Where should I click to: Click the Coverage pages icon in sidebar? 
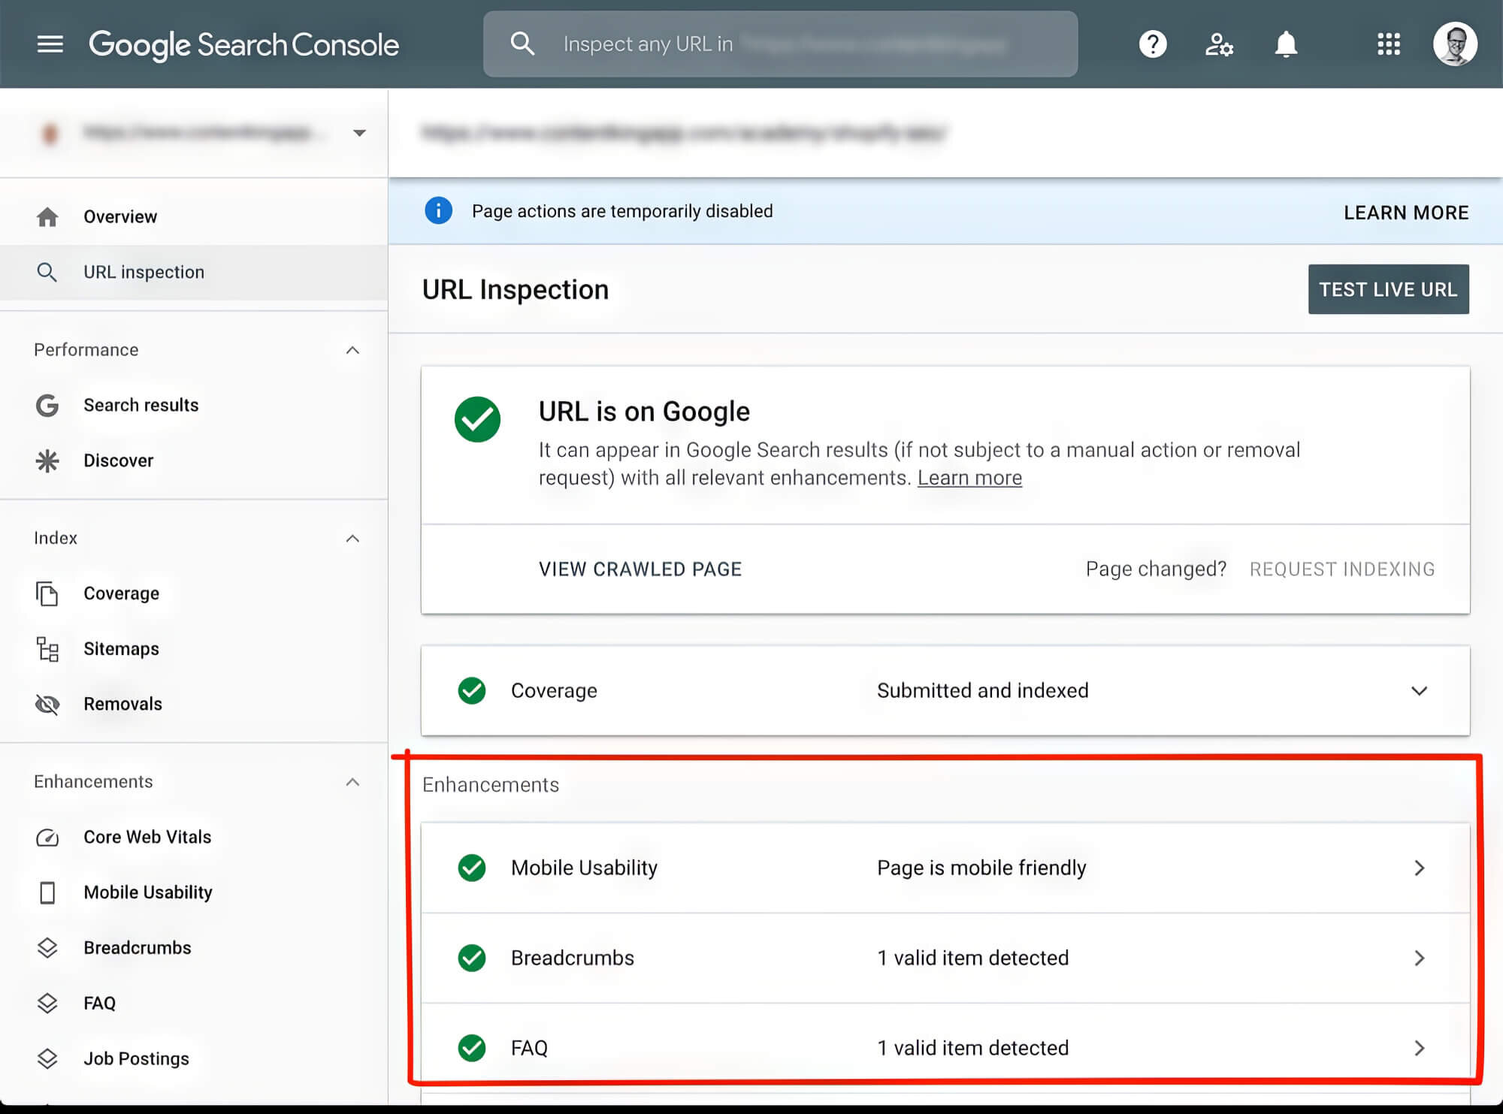tap(47, 593)
